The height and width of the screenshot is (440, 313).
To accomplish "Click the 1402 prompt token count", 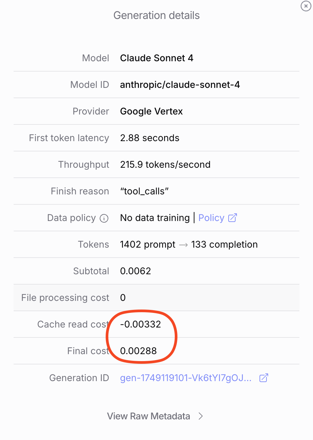I will tap(148, 244).
